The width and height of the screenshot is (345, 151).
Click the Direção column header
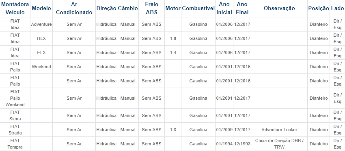click(x=106, y=8)
